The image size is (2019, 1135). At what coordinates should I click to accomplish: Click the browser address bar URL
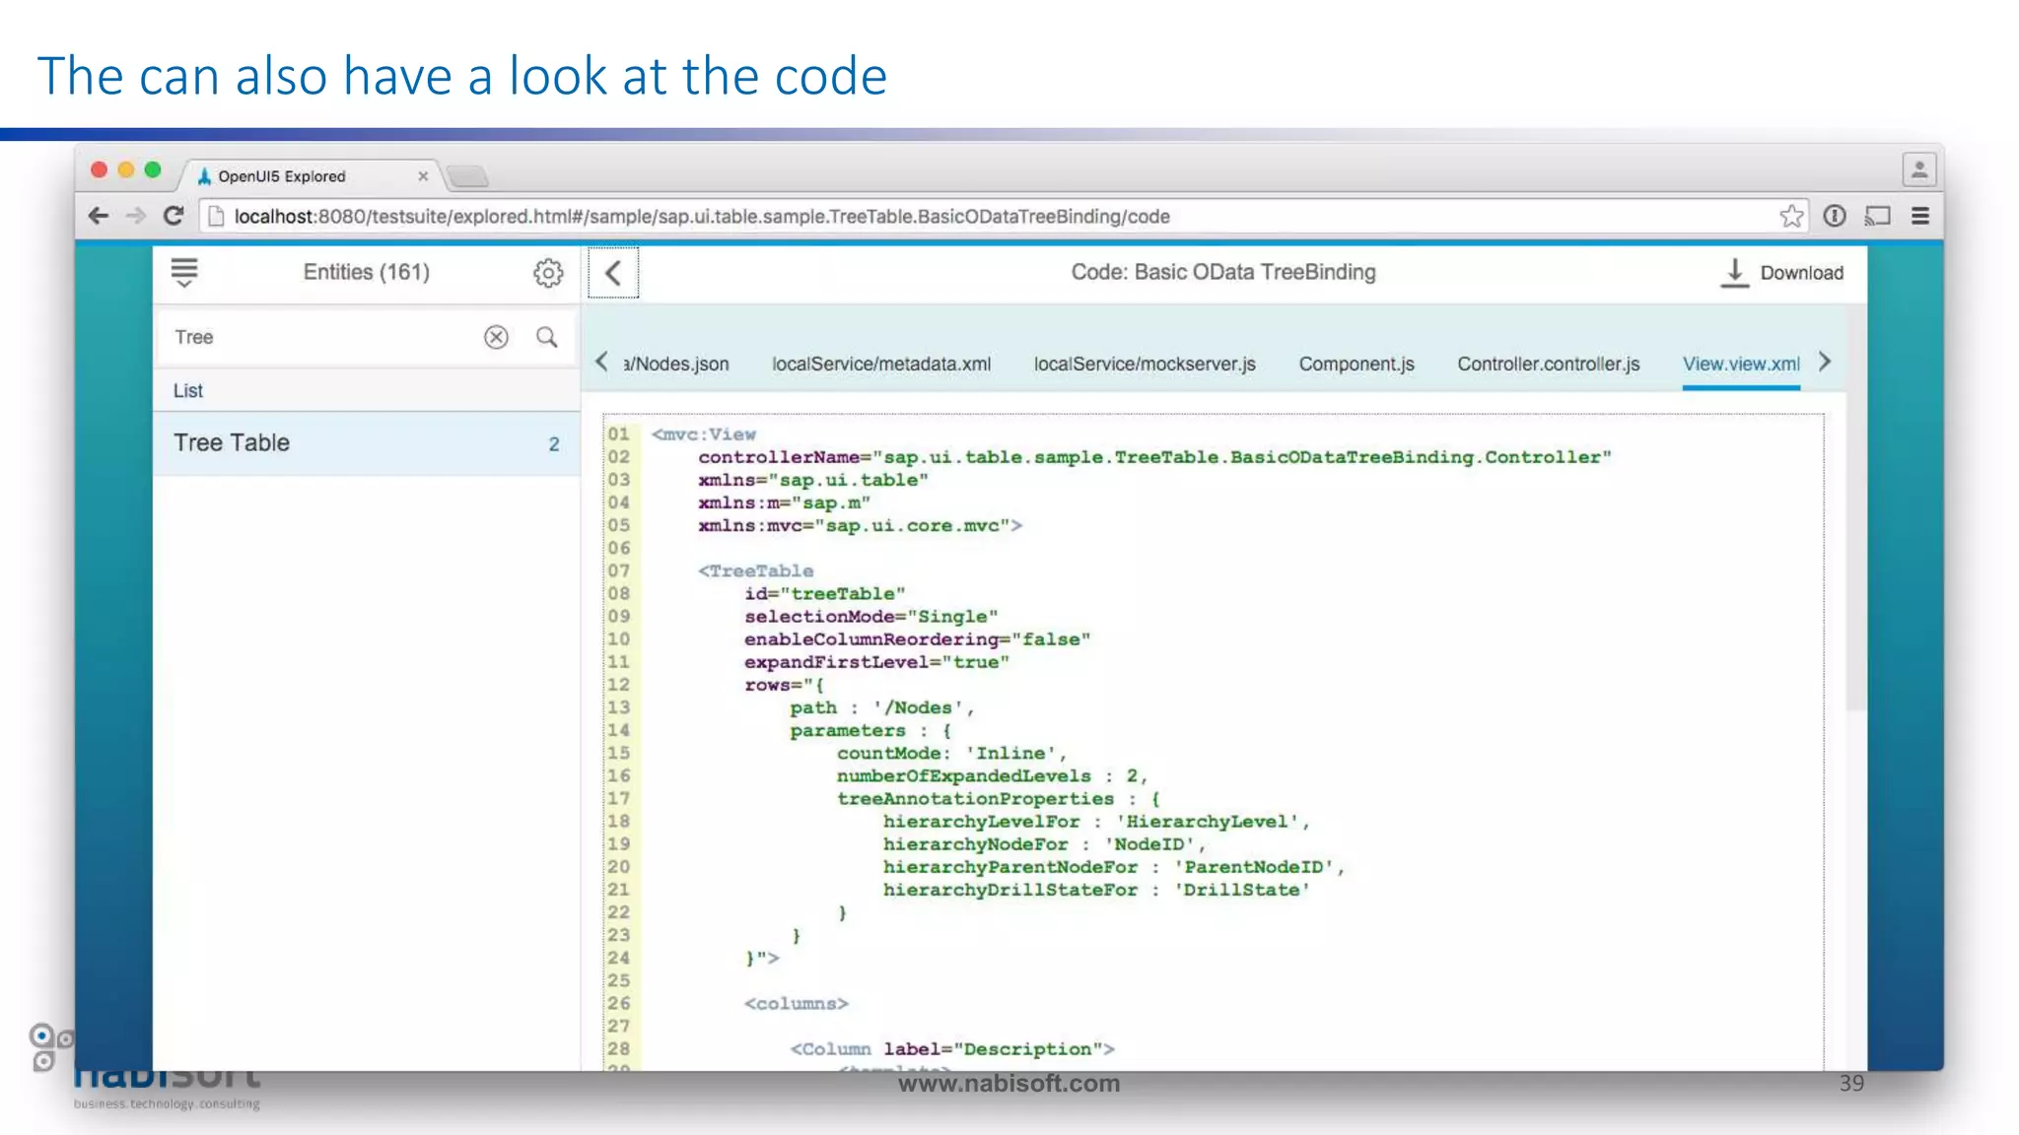[x=702, y=216]
